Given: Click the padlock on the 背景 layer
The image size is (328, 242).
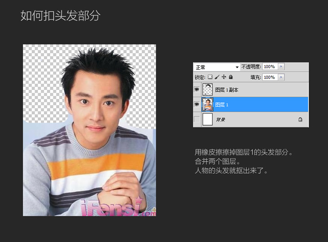Looking at the screenshot, I should pos(300,120).
